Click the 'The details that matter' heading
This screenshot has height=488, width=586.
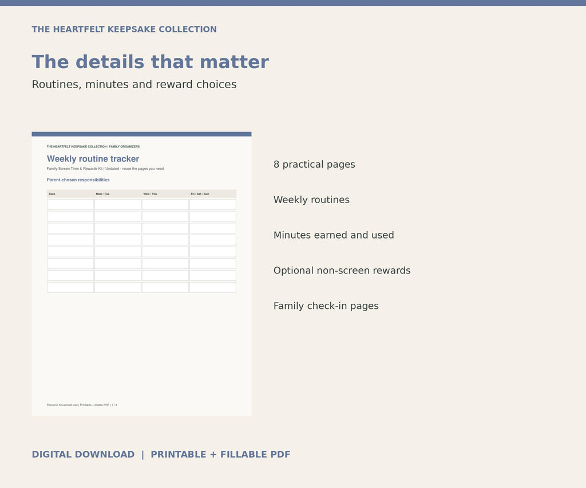pos(151,62)
